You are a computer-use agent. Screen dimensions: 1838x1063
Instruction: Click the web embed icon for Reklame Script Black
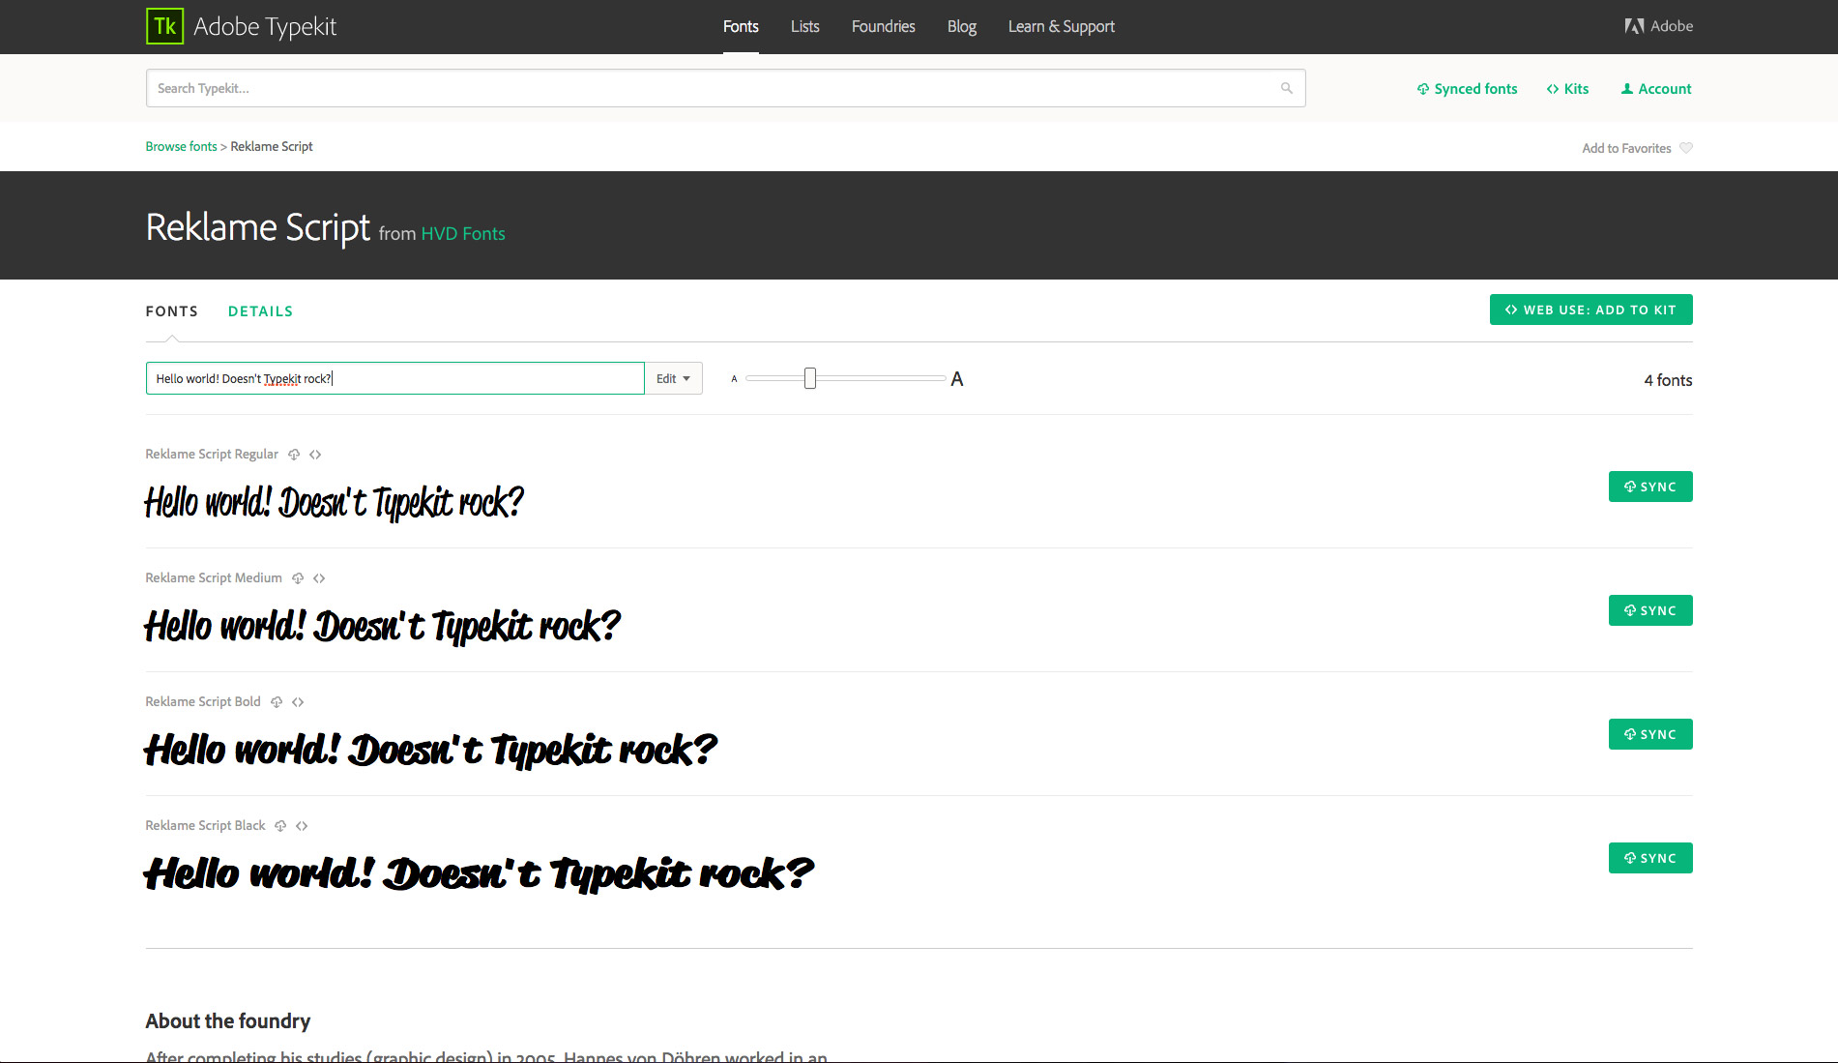click(x=302, y=825)
